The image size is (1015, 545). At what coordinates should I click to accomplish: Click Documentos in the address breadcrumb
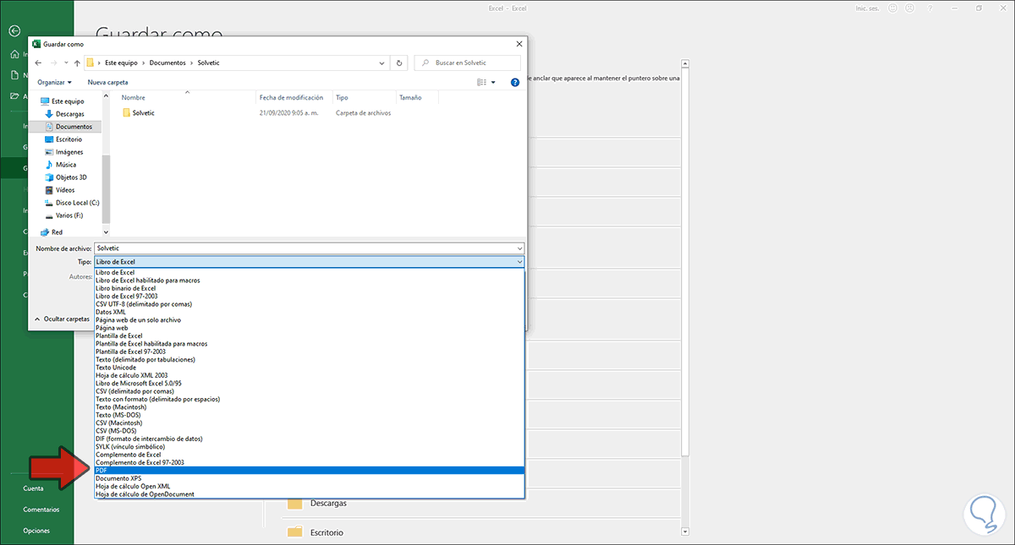(169, 63)
